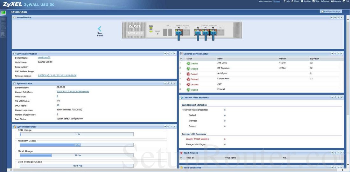Sort by the Expiration column header
The image size is (350, 172).
[324, 59]
